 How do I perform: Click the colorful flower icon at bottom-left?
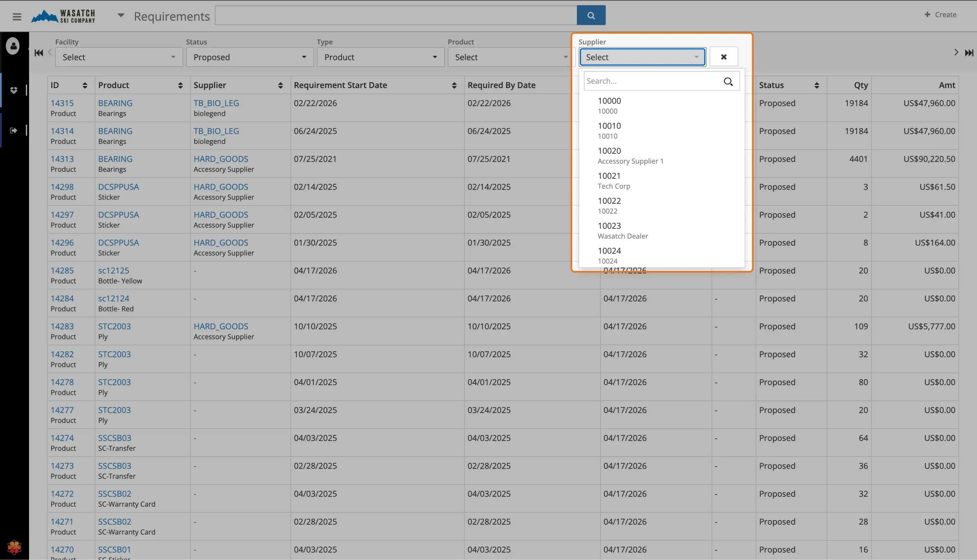14,547
